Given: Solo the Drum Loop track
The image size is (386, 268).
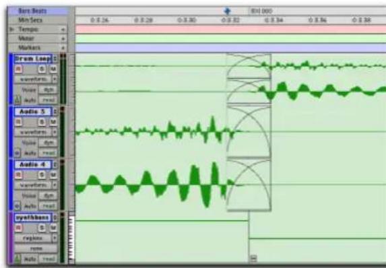Looking at the screenshot, I should coord(42,69).
